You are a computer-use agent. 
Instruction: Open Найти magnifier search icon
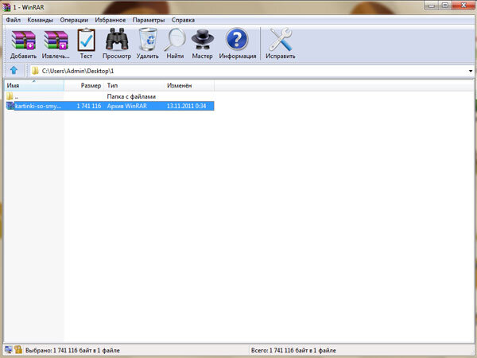175,40
